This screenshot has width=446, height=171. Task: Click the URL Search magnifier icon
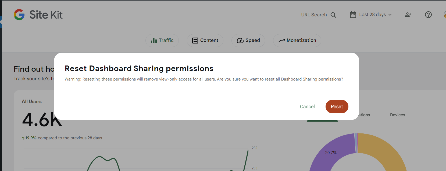(333, 15)
